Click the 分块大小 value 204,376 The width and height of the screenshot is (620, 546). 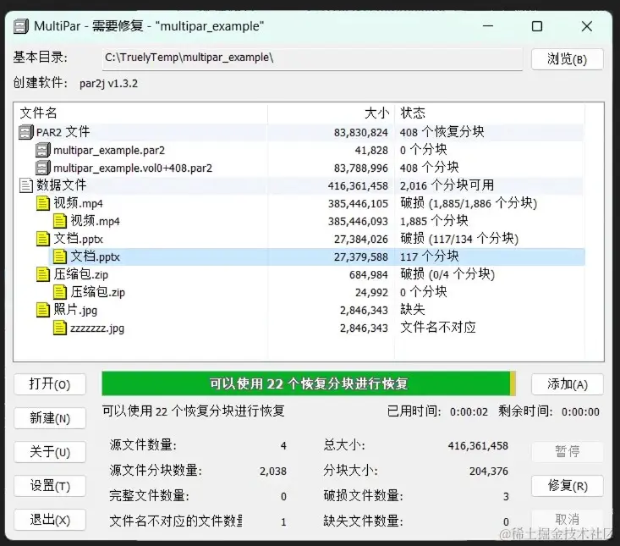click(x=489, y=472)
